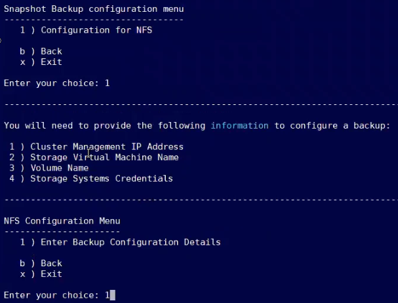Click the block cursor after the final prompt
Viewport: 398px width, 303px height.
(113, 295)
